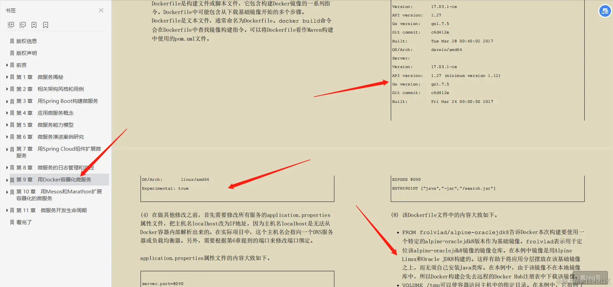
Task: Click the EXPOSE 8090 code line
Action: [407, 179]
